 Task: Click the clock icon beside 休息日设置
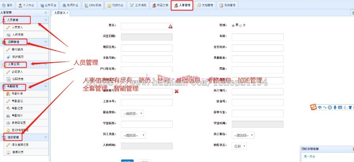(x=8, y=123)
